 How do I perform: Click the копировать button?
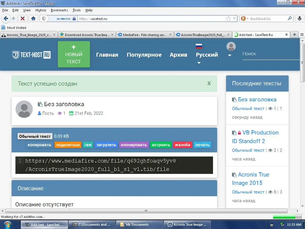[39, 145]
